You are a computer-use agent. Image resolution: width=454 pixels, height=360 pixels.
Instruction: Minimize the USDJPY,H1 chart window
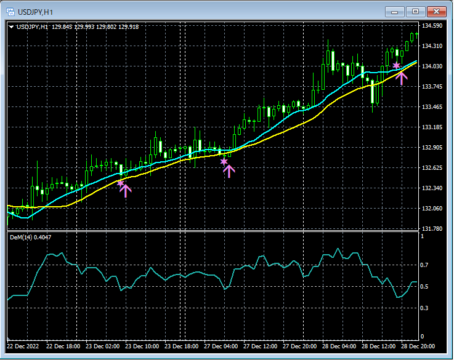click(394, 12)
